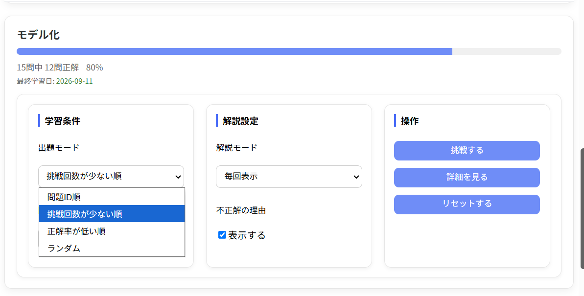Select ランダム option
This screenshot has height=296, width=584.
tap(112, 248)
